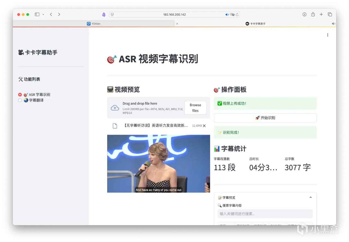The width and height of the screenshot is (349, 242).
Task: Select the 卡卡字幕助手 browser tab
Action: coord(255,24)
